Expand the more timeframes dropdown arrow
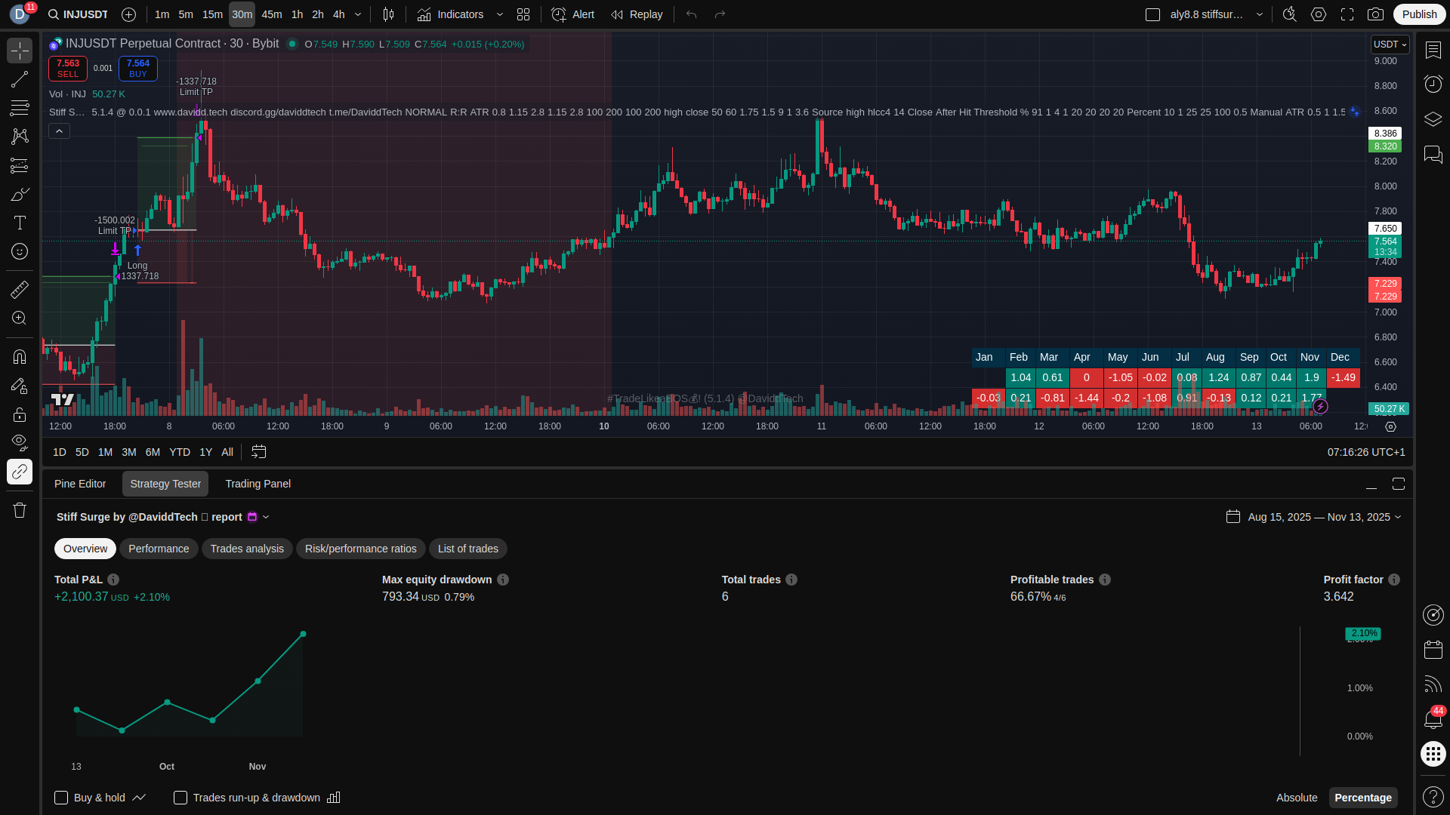This screenshot has width=1450, height=815. point(358,14)
